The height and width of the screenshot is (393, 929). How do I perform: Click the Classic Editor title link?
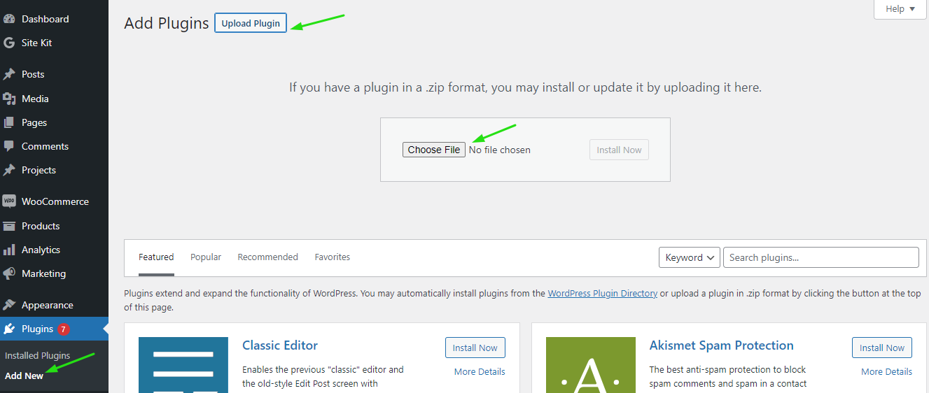[280, 345]
